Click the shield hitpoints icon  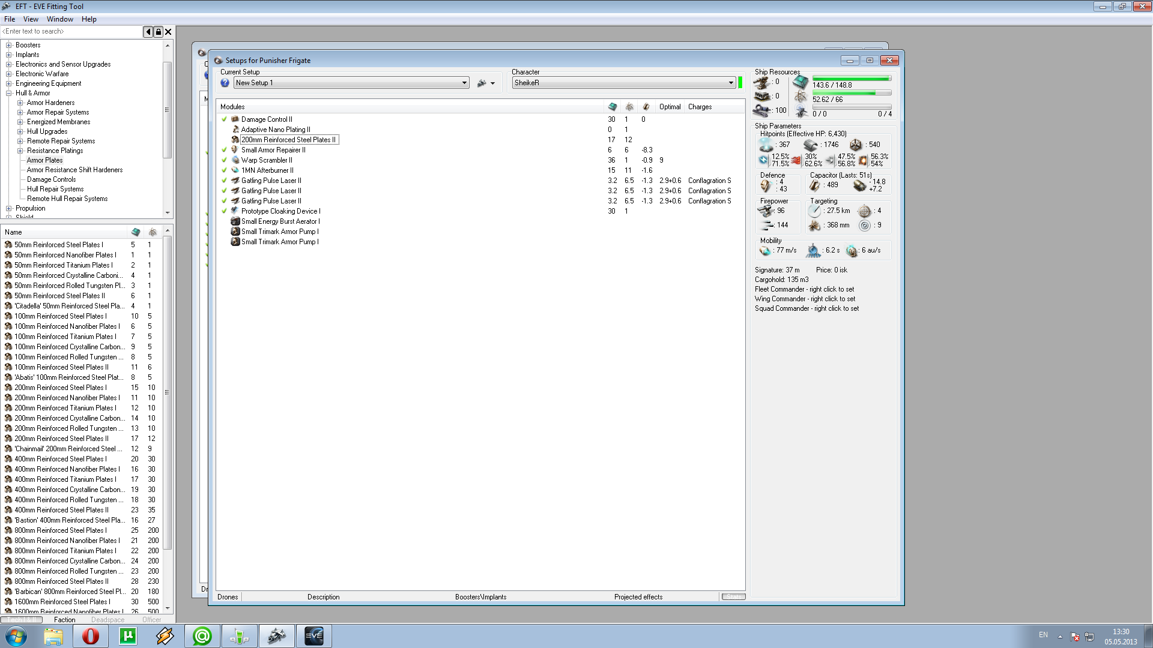tap(766, 145)
